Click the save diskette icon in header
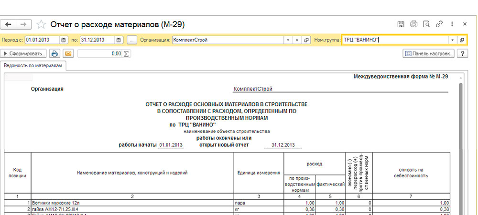478x215 pixels. (x=402, y=24)
